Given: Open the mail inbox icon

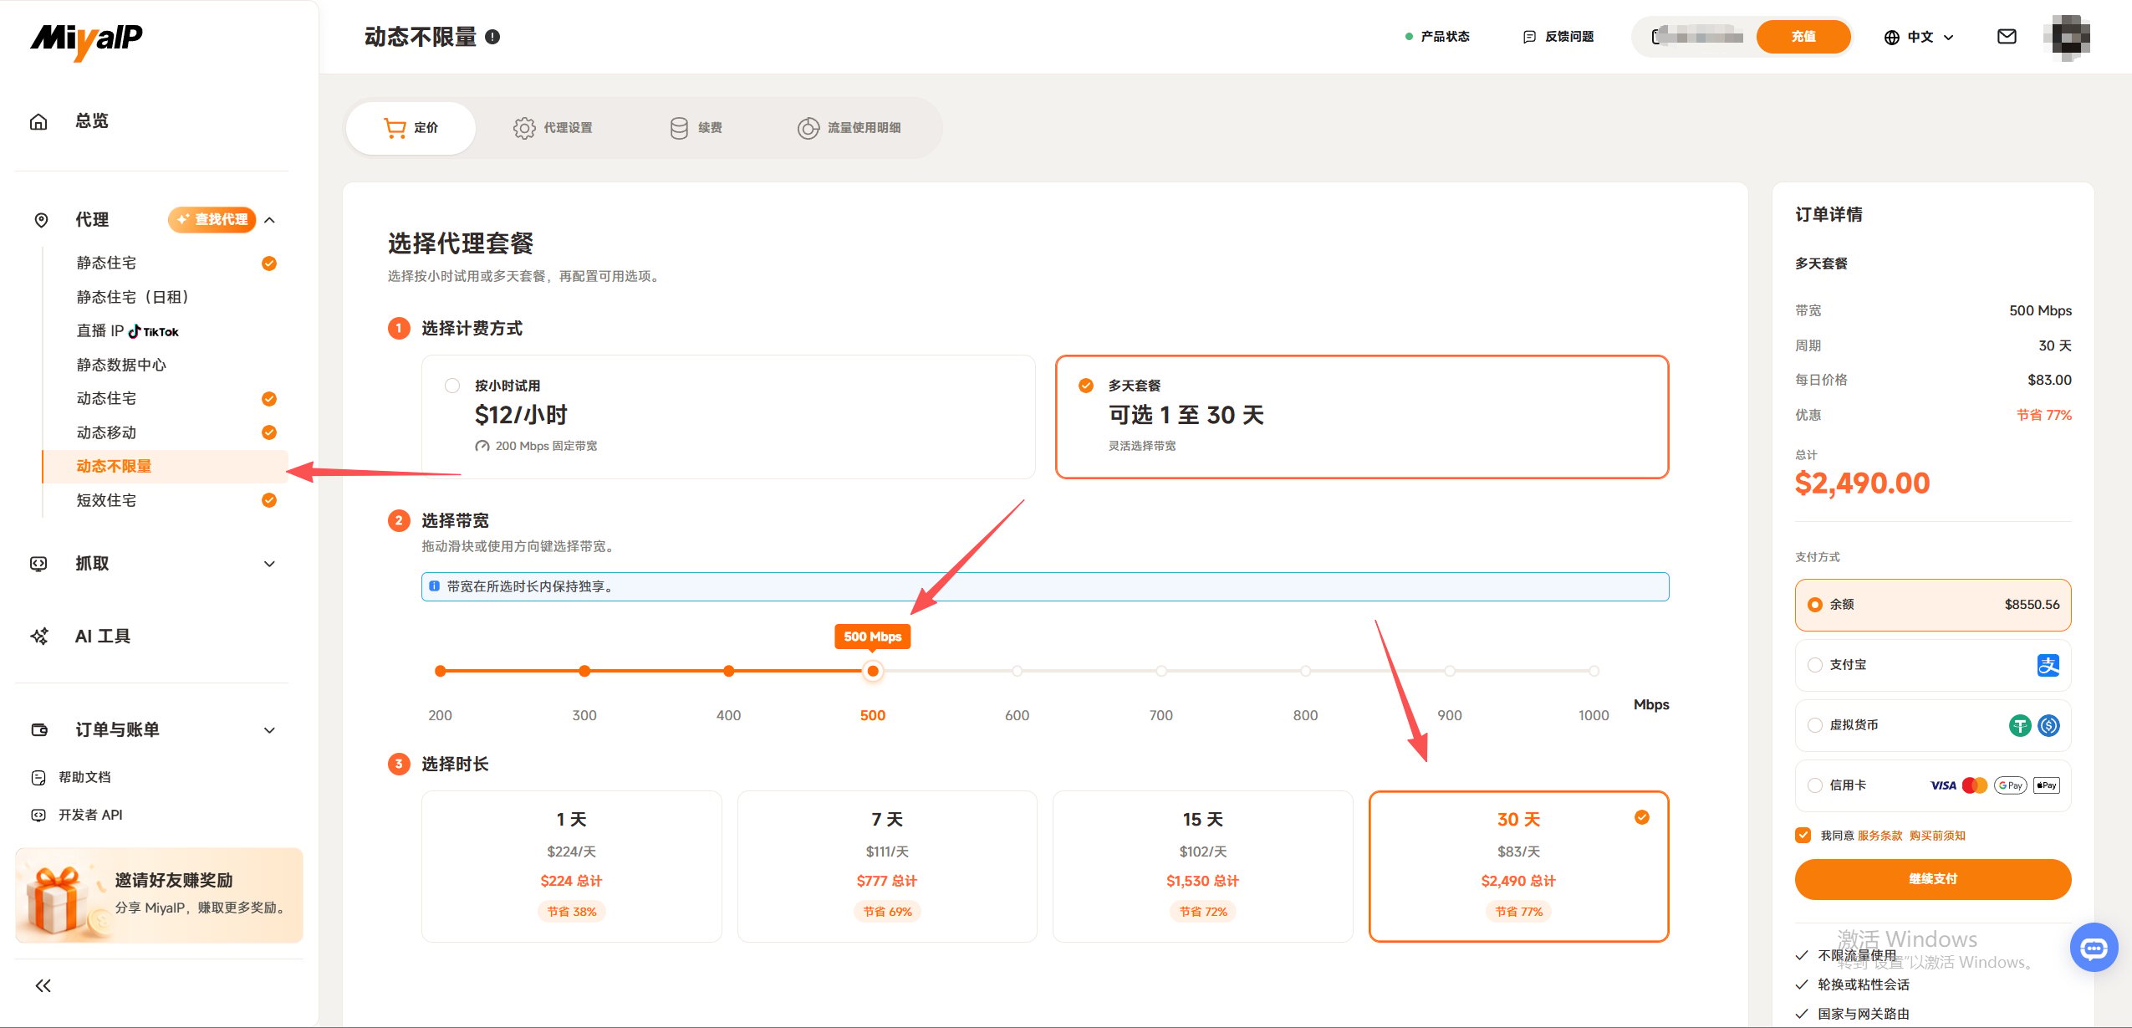Looking at the screenshot, I should point(2007,36).
